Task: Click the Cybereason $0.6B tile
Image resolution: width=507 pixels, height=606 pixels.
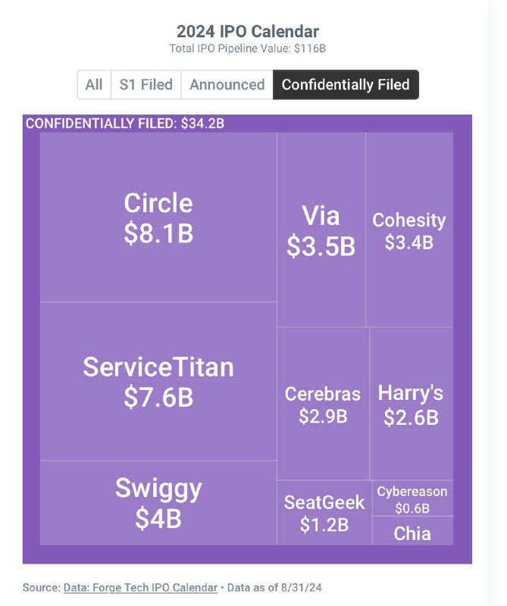Action: pyautogui.click(x=412, y=498)
